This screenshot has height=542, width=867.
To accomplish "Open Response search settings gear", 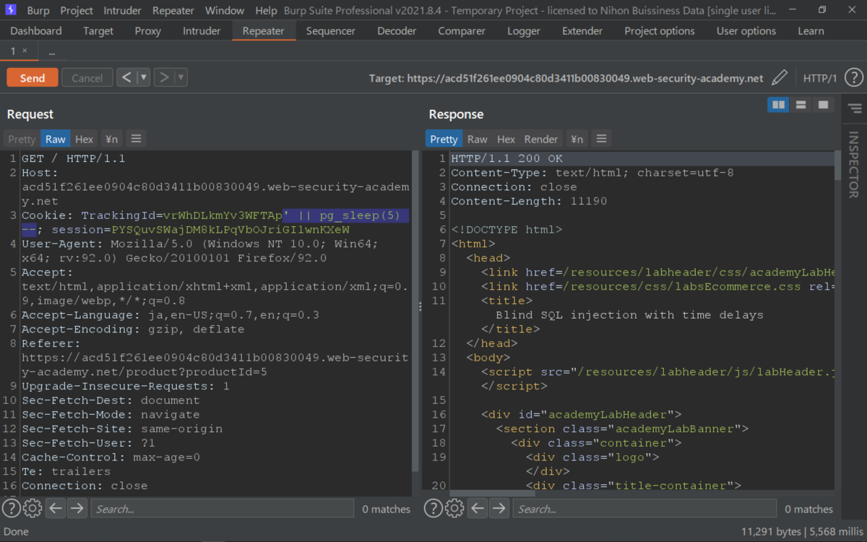I will (454, 508).
